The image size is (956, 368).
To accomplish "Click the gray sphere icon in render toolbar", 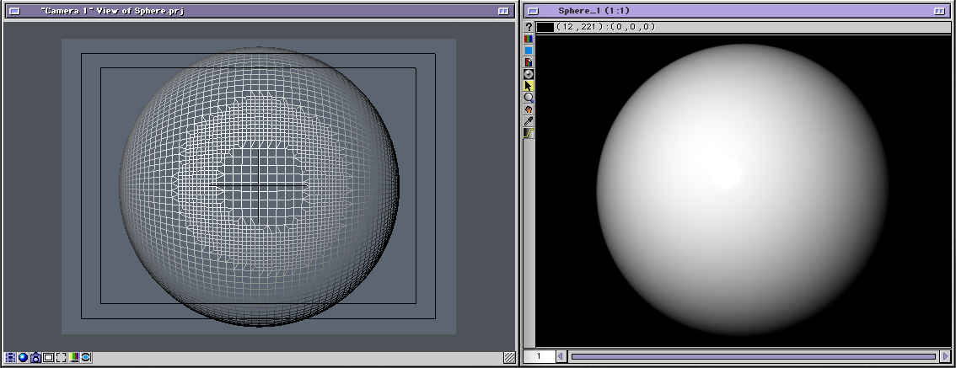I will coord(529,74).
